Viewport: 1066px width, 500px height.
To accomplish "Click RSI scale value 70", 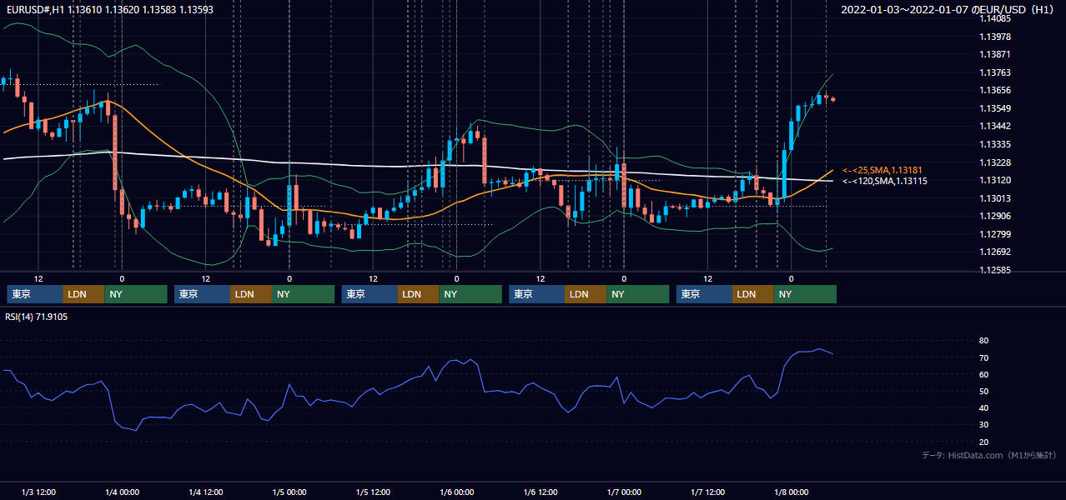I will 983,357.
